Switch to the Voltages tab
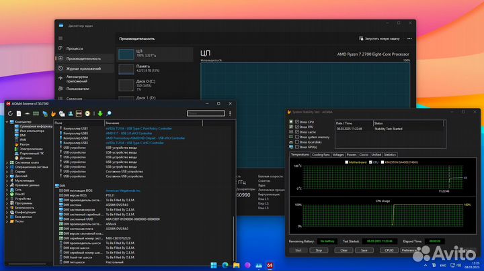Screen dimensions: 484x271 coord(338,155)
